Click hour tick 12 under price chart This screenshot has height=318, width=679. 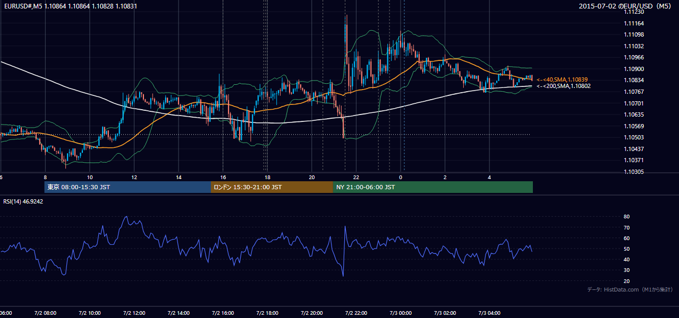point(134,178)
